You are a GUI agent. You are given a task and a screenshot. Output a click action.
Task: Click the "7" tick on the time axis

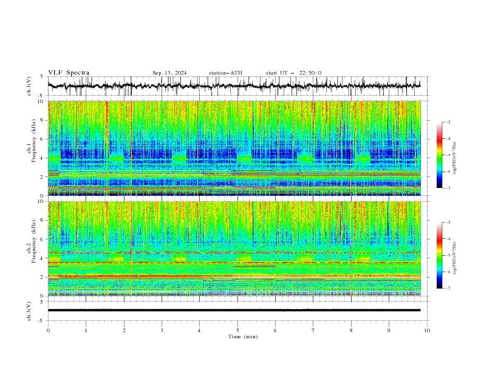click(313, 330)
